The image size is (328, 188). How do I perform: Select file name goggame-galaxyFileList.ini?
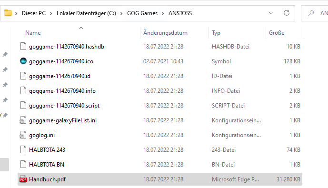[x=63, y=120]
